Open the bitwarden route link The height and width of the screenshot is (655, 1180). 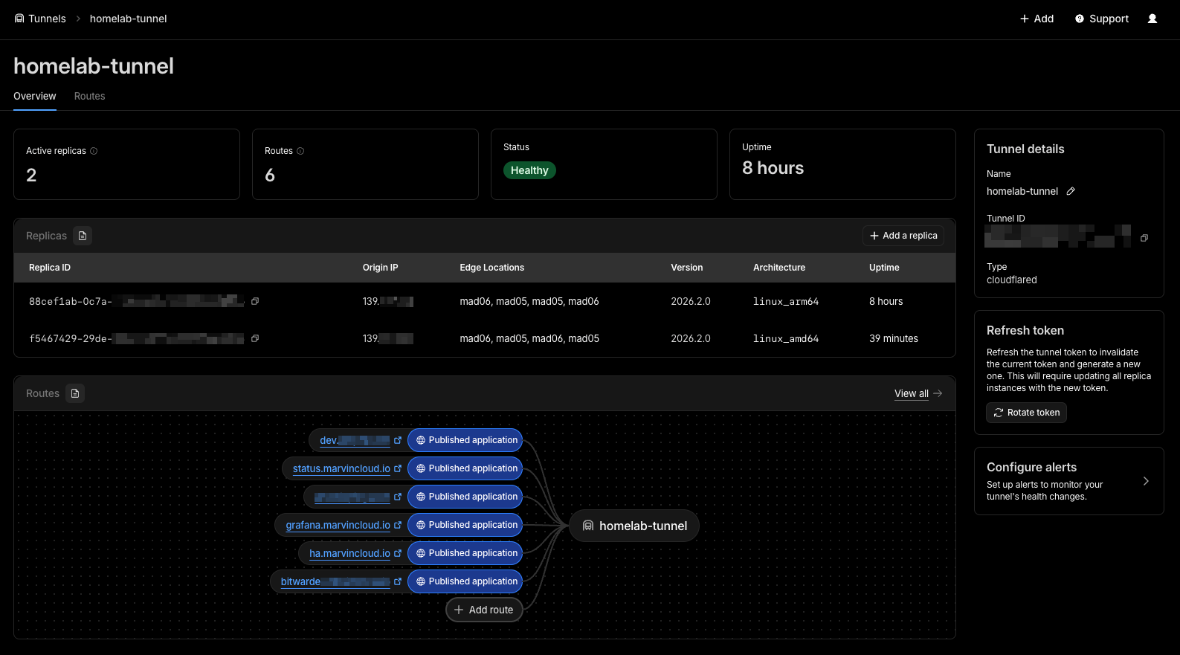tap(335, 581)
